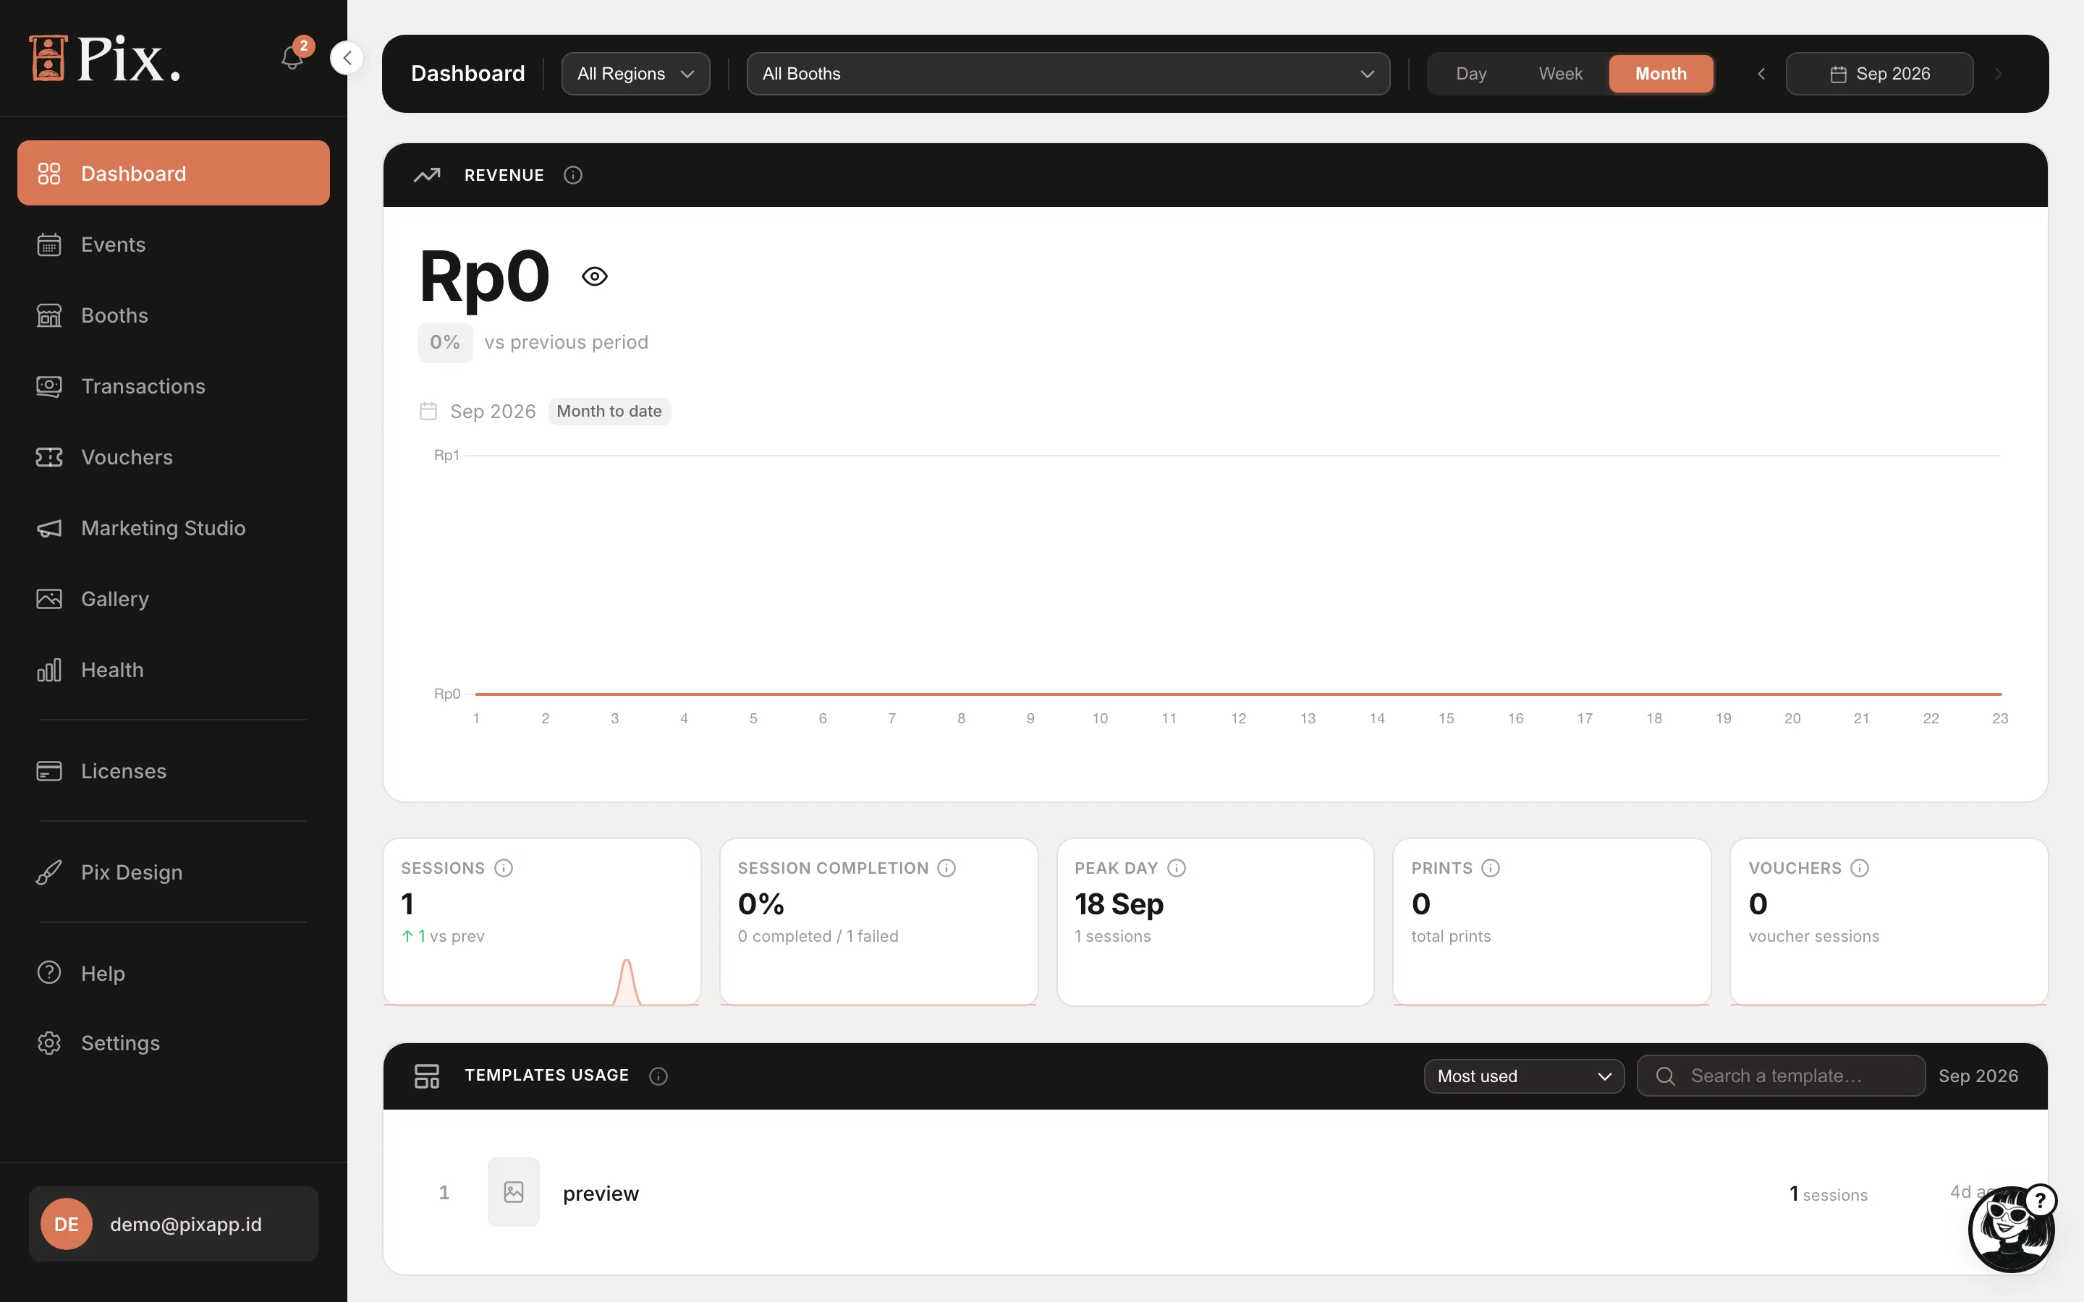This screenshot has width=2084, height=1302.
Task: Click the revenue trend icon in the header
Action: [x=427, y=175]
